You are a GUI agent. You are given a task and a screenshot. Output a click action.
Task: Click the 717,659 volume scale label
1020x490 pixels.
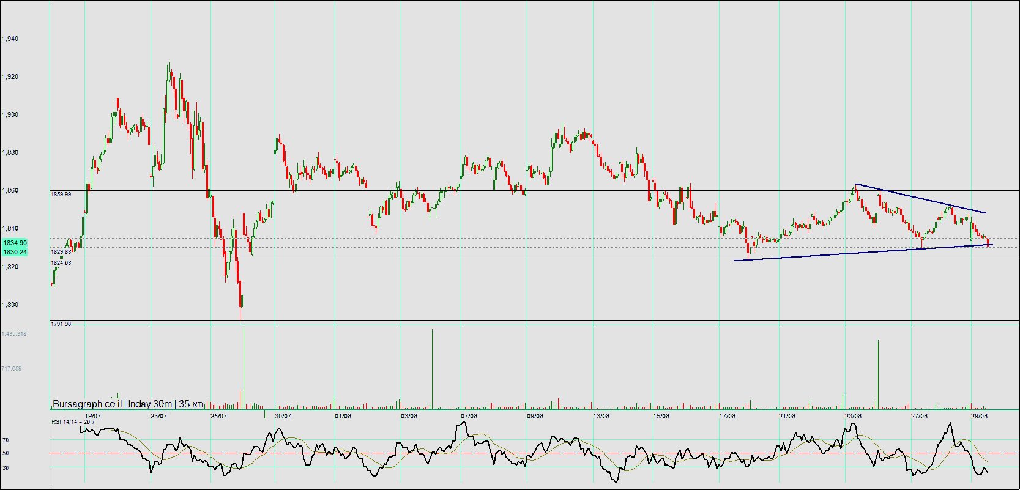(12, 369)
